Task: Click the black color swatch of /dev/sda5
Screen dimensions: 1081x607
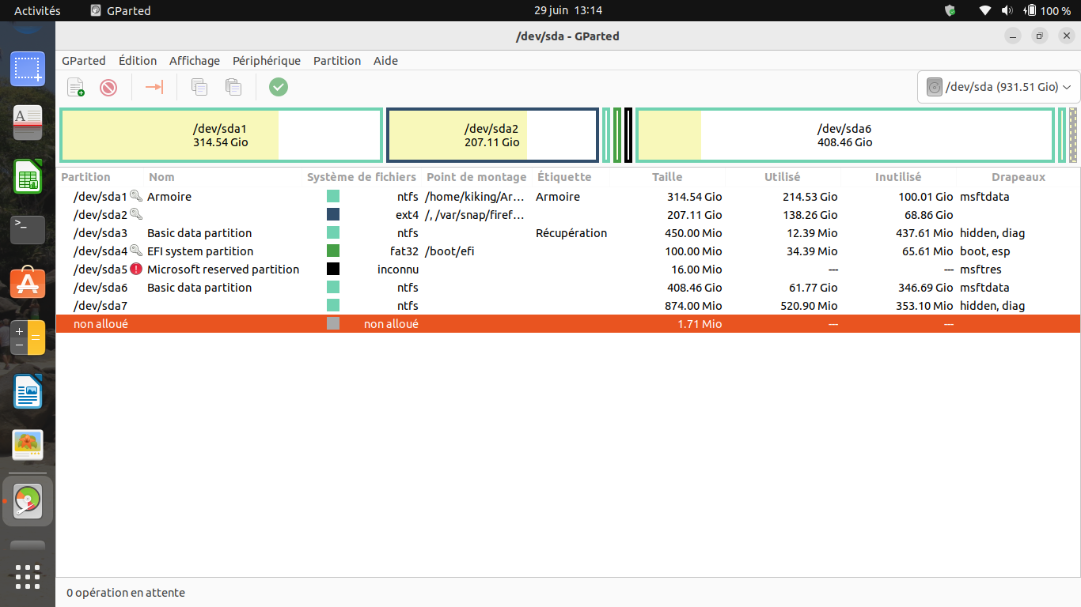Action: click(333, 269)
